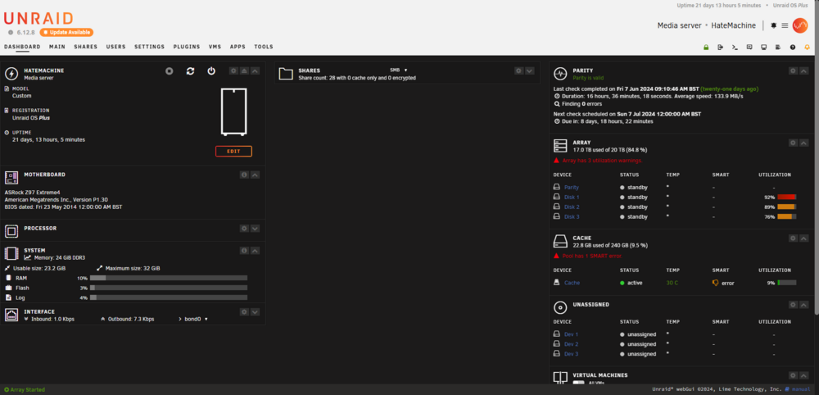Collapse the Array panel

coord(804,143)
